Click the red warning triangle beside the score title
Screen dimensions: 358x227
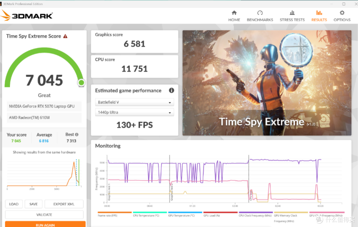click(x=65, y=37)
